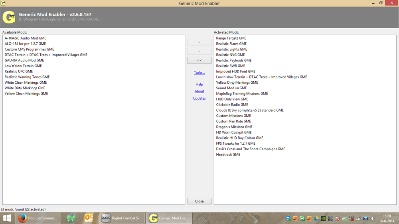Select 'DTAC Terrain + DTAC Trees + Improved Villages GME'
399x224 pixels.
point(46,55)
